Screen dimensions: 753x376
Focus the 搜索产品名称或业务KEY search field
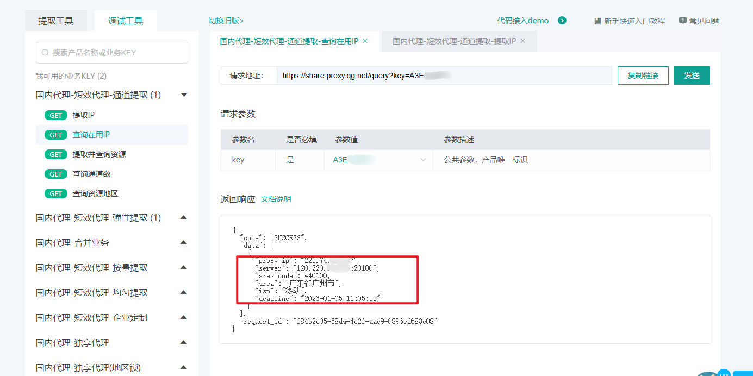[117, 53]
